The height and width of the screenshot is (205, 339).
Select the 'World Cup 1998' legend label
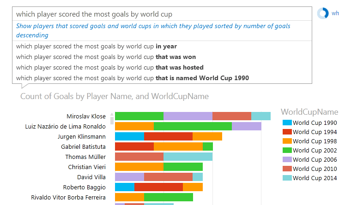[x=315, y=141]
